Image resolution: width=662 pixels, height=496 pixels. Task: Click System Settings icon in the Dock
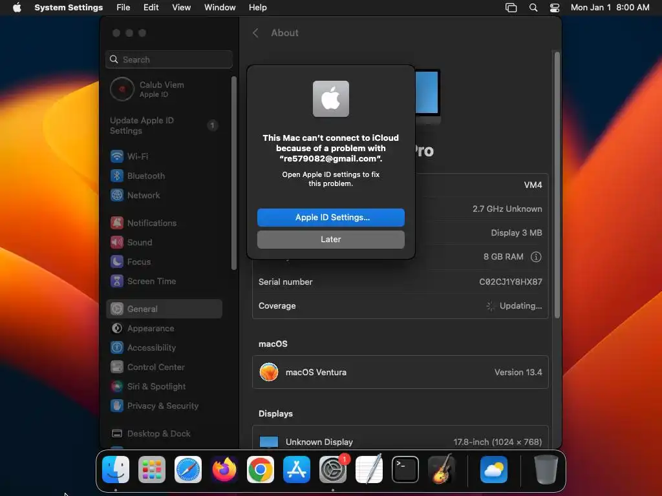(x=333, y=470)
